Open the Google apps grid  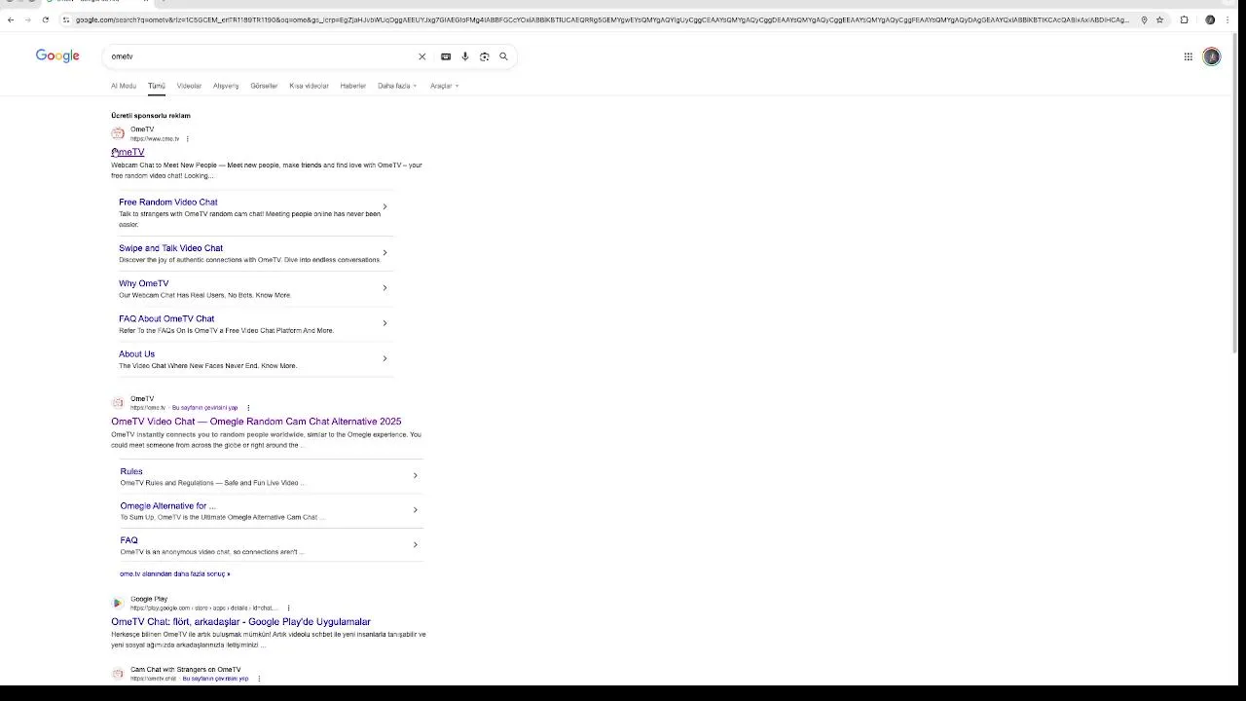click(1188, 56)
